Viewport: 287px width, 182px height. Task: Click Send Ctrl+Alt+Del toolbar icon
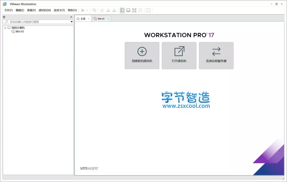94,10
